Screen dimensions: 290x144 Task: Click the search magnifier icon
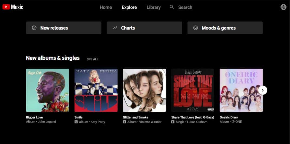[172, 7]
